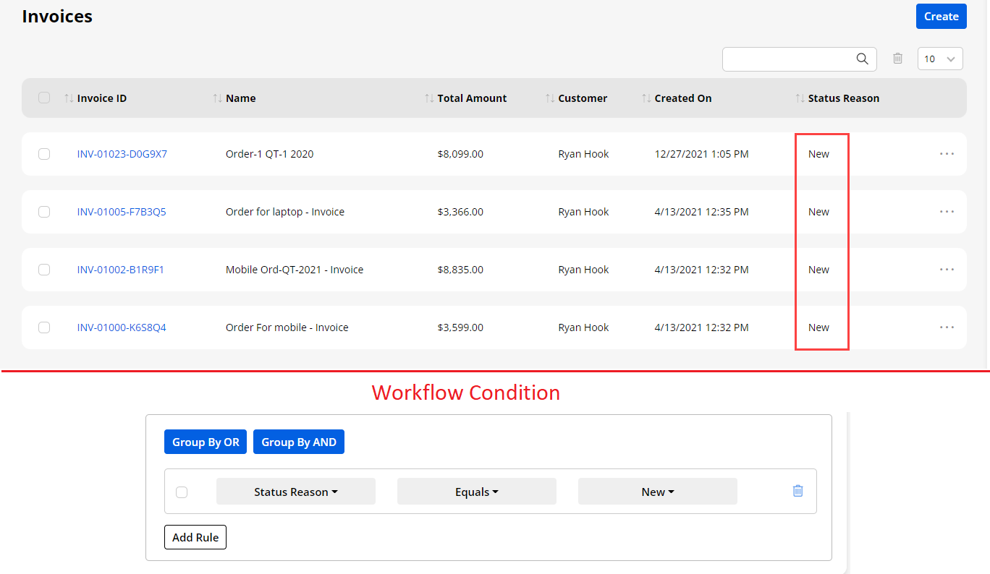Expand the page size dropdown showing 10

[x=939, y=59]
